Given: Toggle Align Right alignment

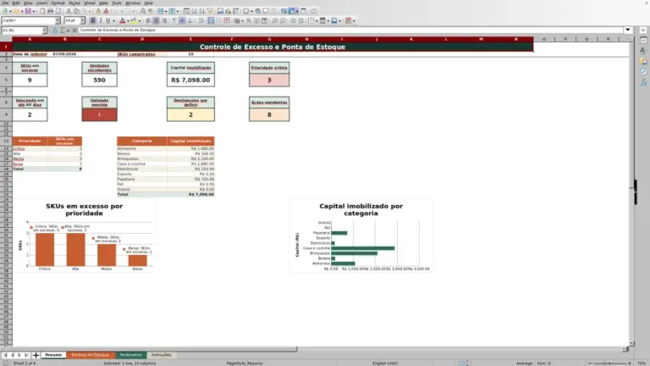Looking at the screenshot, I should click(x=164, y=20).
